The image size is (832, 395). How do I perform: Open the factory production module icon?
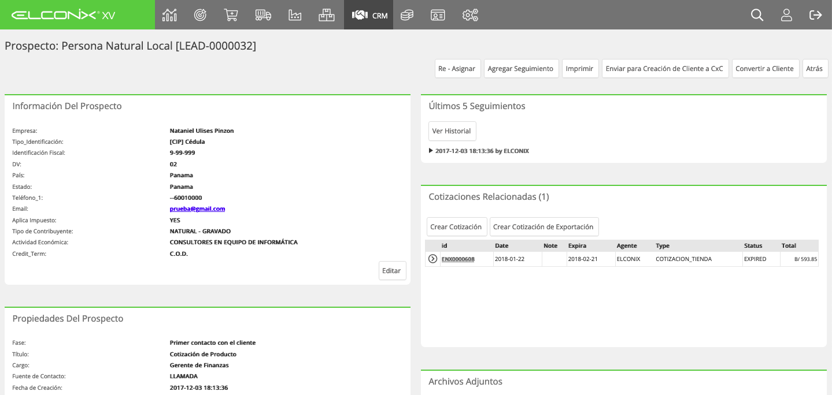(295, 15)
